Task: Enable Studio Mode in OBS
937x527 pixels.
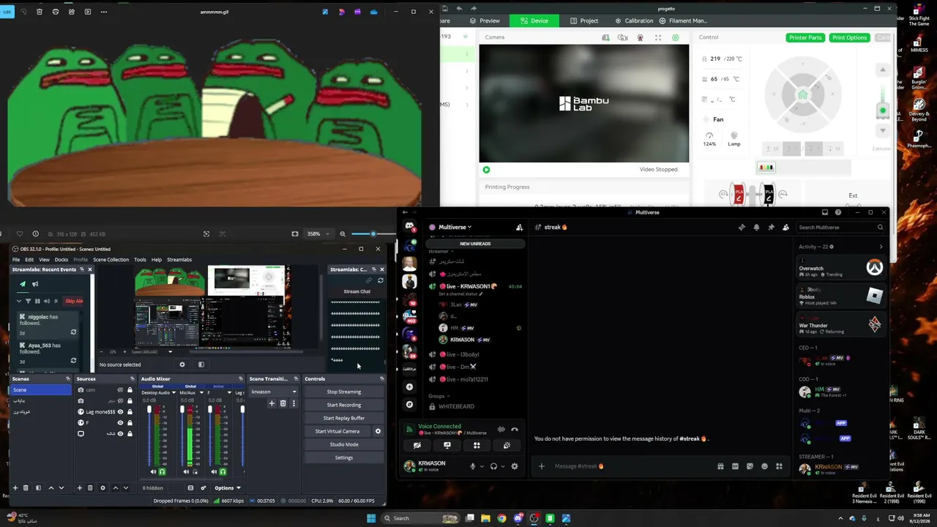Action: tap(344, 444)
